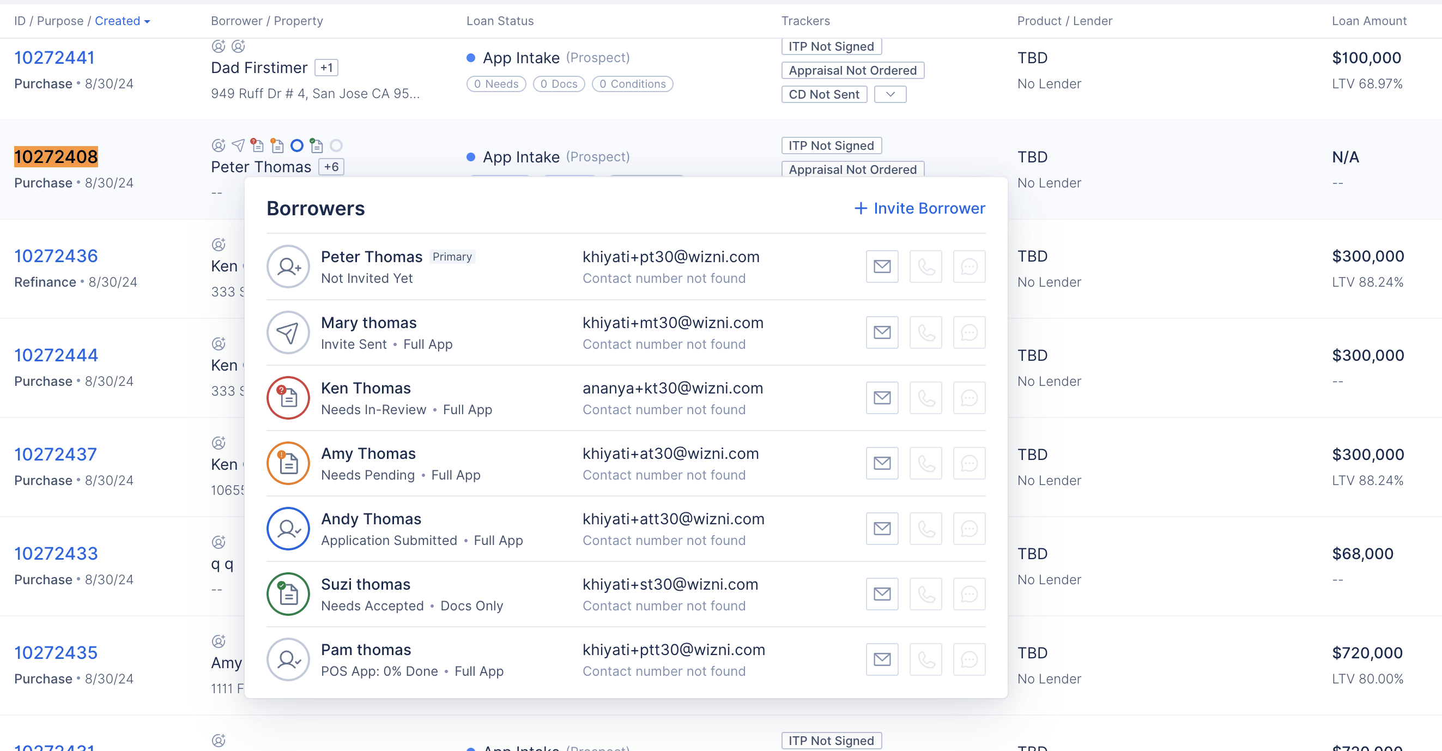
Task: Click Appraisal Not Ordered tracker tag on first loan
Action: [x=852, y=70]
